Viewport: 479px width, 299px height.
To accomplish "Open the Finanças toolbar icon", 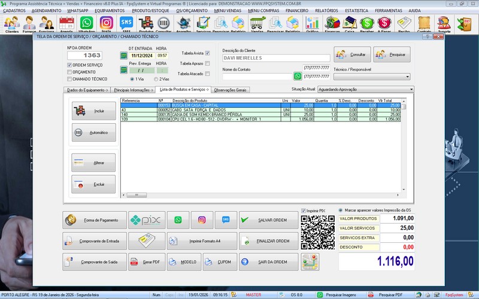I will pyautogui.click(x=332, y=24).
